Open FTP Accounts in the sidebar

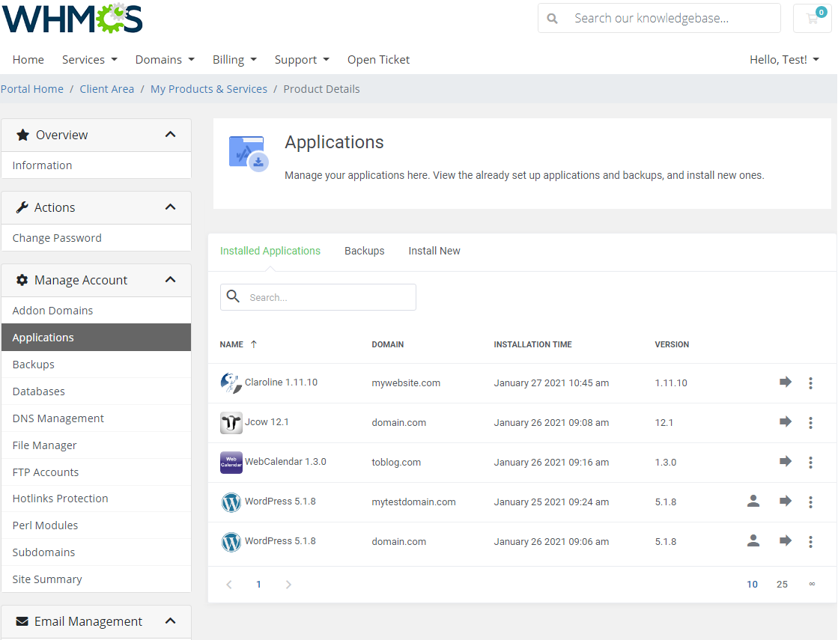96,472
